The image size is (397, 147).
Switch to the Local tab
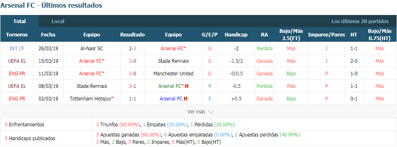pyautogui.click(x=58, y=21)
